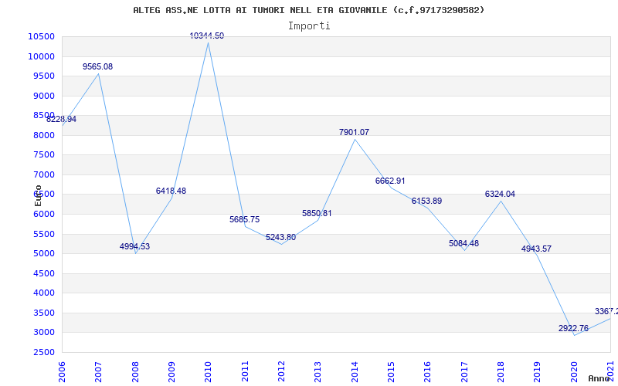Click the y-axis value 6000
Viewport: 618px width, 386px height.
[x=43, y=214]
